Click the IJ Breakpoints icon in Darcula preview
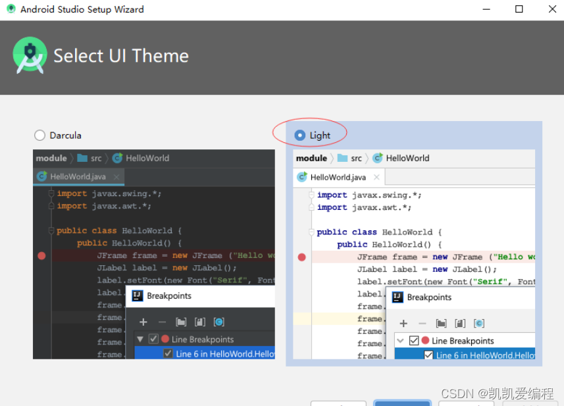This screenshot has height=406, width=564. 138,295
